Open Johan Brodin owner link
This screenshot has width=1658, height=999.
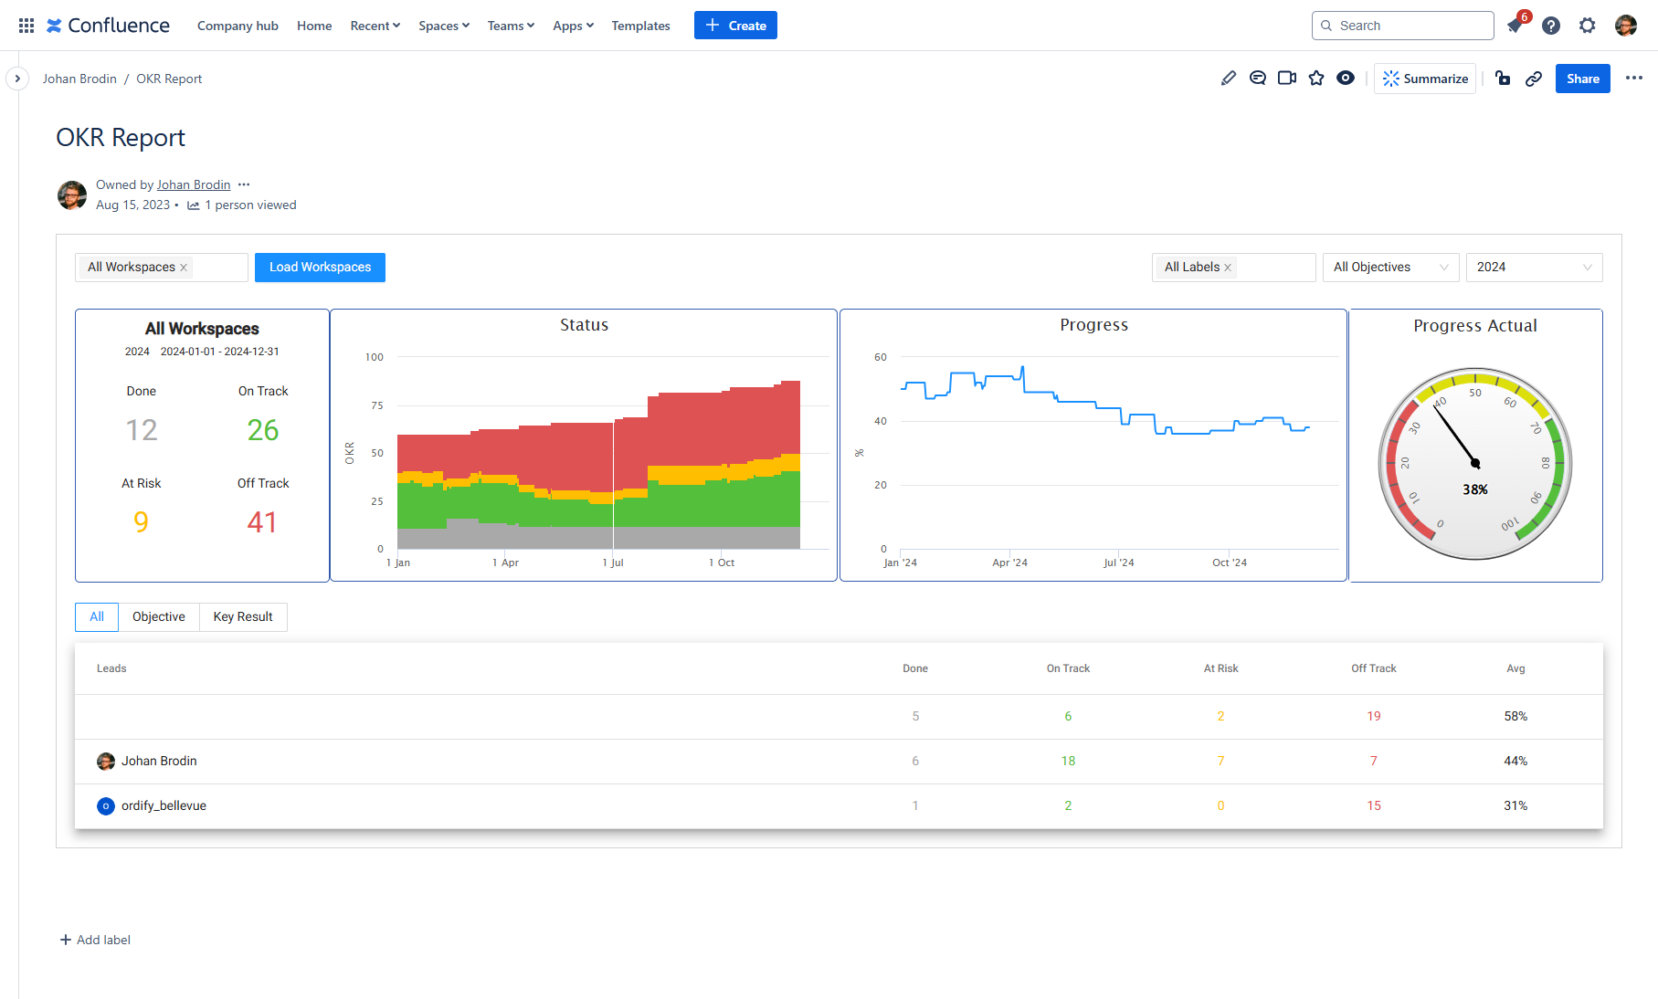coord(194,184)
